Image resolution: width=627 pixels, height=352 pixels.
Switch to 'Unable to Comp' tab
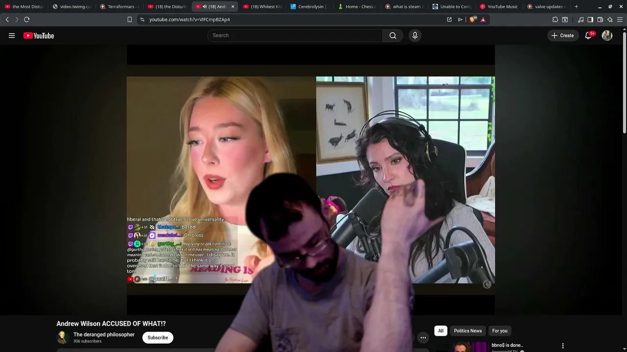tap(453, 7)
